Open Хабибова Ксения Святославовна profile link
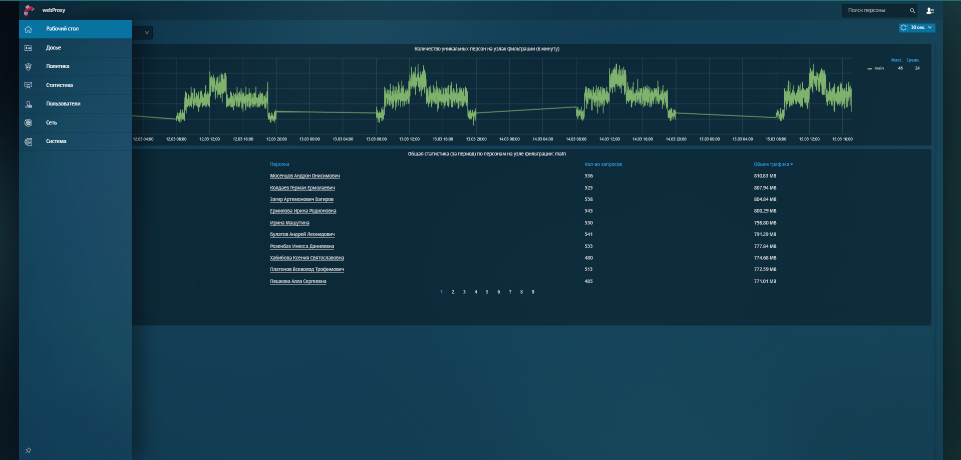961x460 pixels. (x=307, y=258)
